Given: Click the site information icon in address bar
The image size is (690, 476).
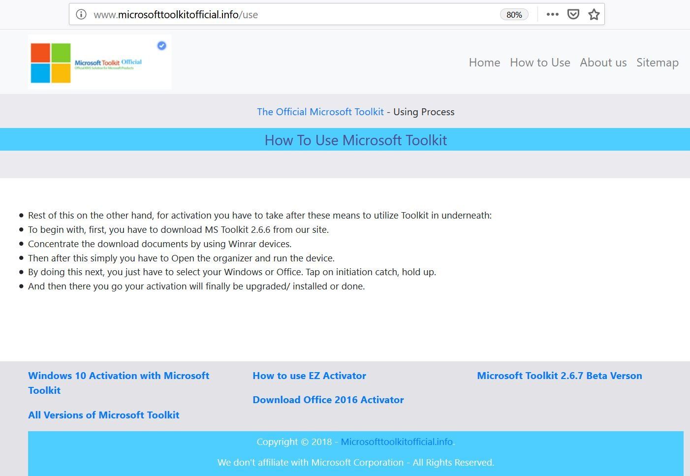Looking at the screenshot, I should (81, 14).
